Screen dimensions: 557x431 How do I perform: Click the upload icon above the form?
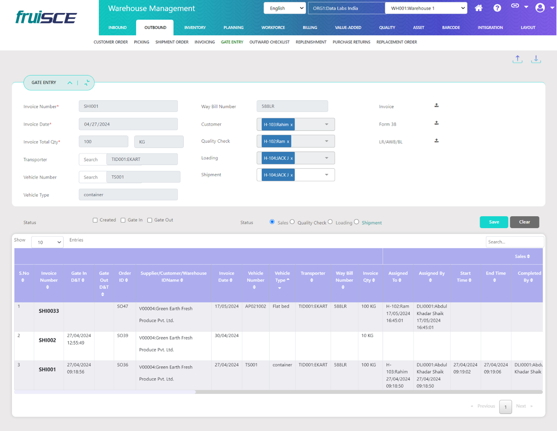517,59
